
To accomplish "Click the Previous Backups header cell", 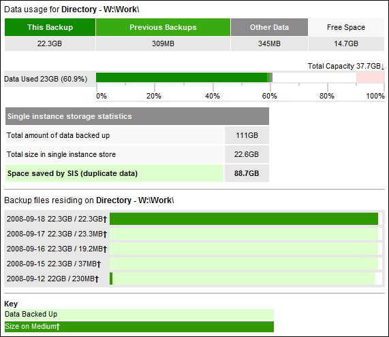I will pyautogui.click(x=163, y=27).
